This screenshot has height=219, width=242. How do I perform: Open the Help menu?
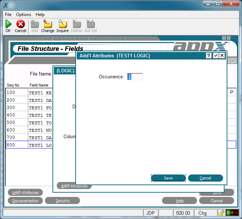40,15
